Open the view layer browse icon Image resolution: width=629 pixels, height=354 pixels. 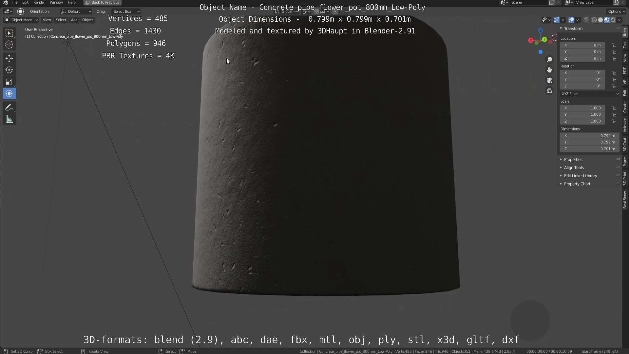point(569,2)
